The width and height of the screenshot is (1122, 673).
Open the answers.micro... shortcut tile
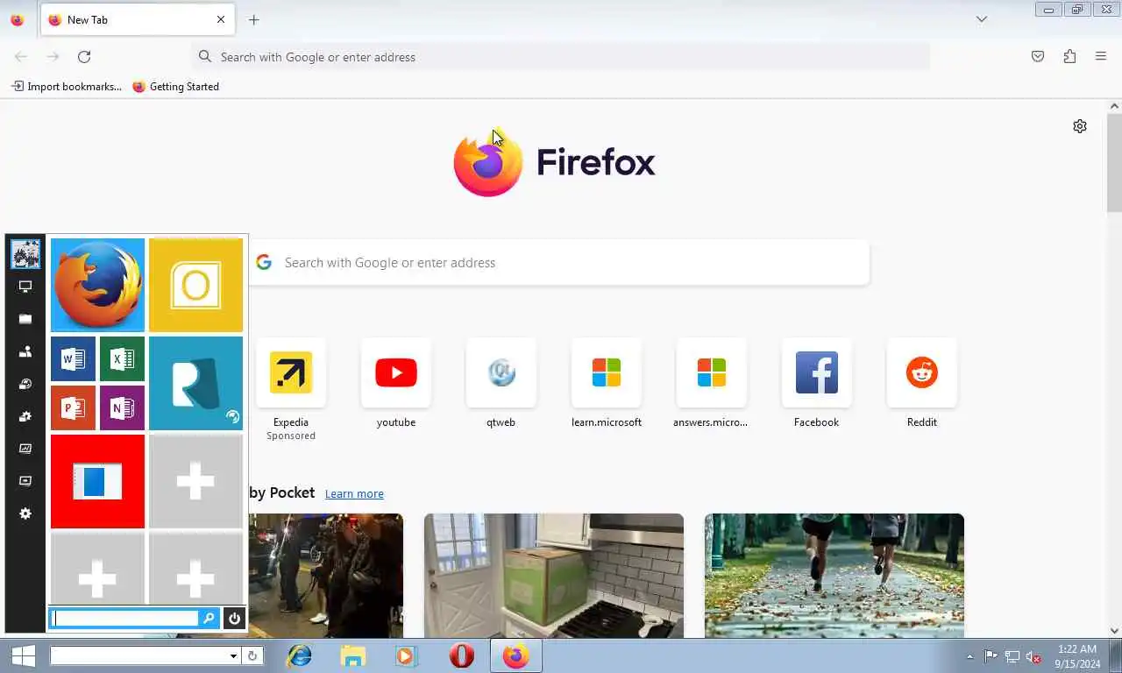(712, 373)
